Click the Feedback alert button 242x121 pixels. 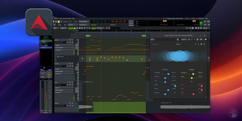[131, 25]
